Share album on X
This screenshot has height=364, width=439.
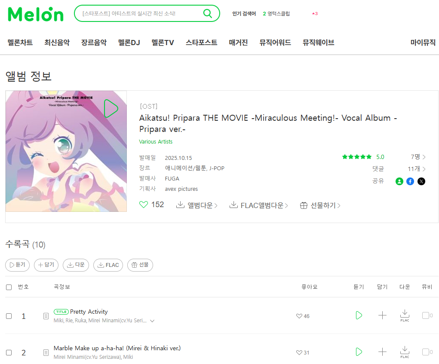(421, 181)
